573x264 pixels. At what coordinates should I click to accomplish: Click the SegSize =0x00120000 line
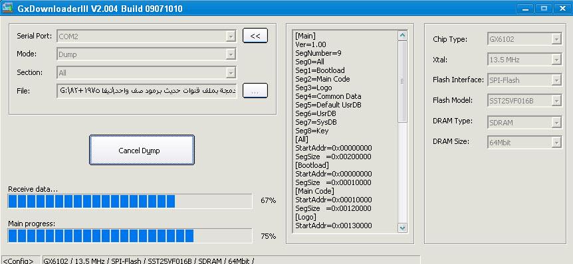pos(333,208)
